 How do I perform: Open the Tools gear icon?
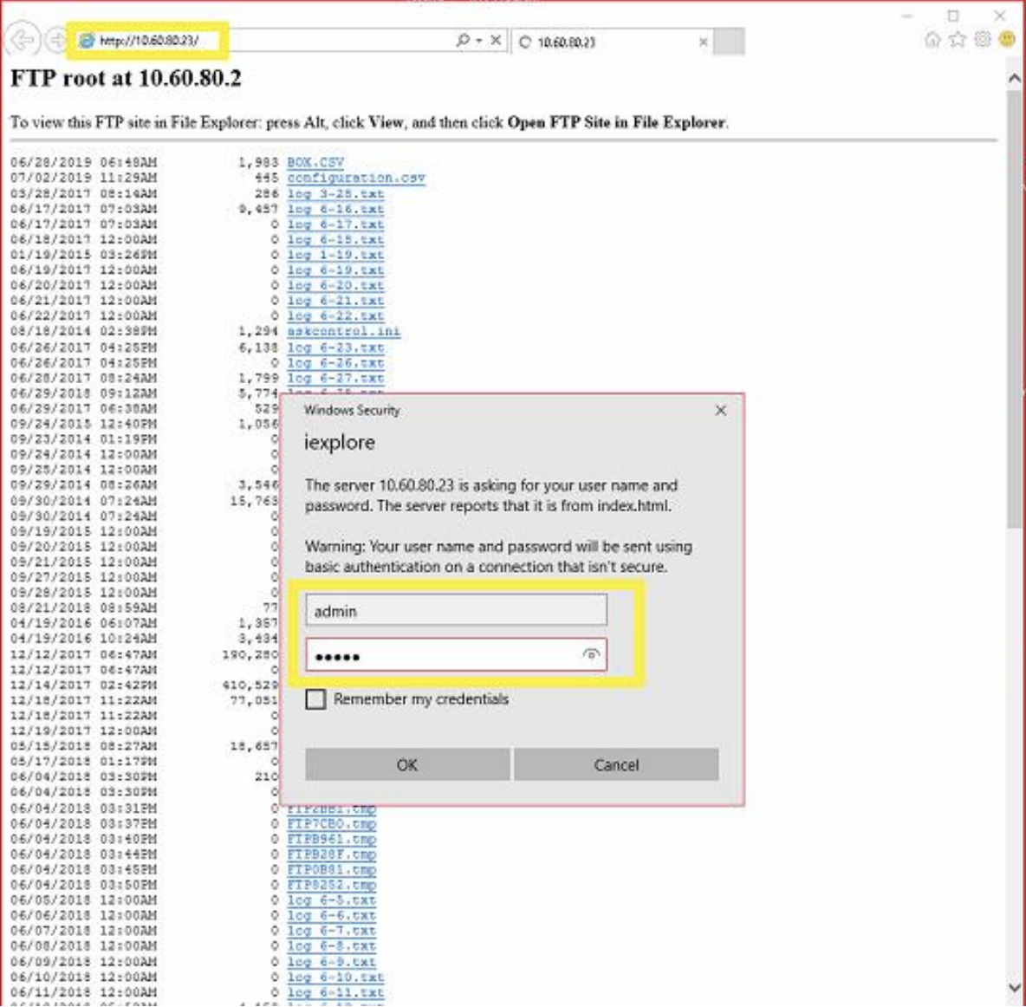pyautogui.click(x=983, y=40)
